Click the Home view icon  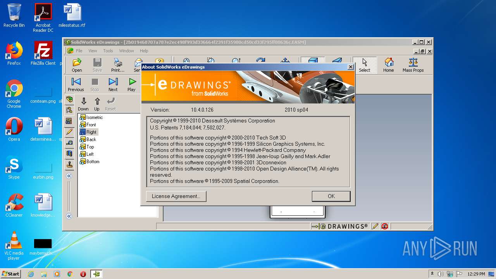point(389,65)
